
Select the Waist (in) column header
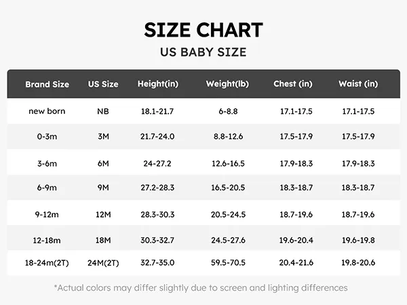pos(358,85)
